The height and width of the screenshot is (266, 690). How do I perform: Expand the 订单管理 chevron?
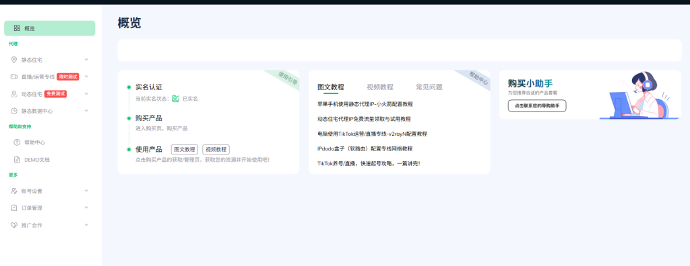(86, 208)
